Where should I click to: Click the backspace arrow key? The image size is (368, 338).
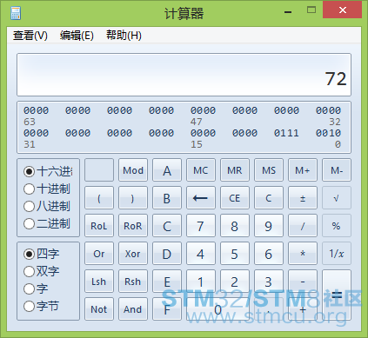201,198
